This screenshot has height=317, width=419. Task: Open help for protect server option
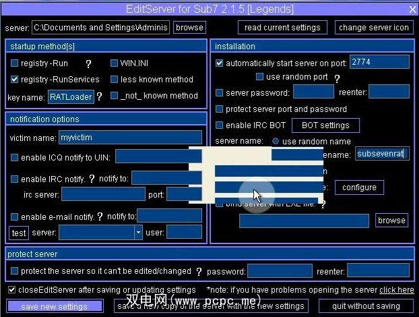tap(199, 272)
